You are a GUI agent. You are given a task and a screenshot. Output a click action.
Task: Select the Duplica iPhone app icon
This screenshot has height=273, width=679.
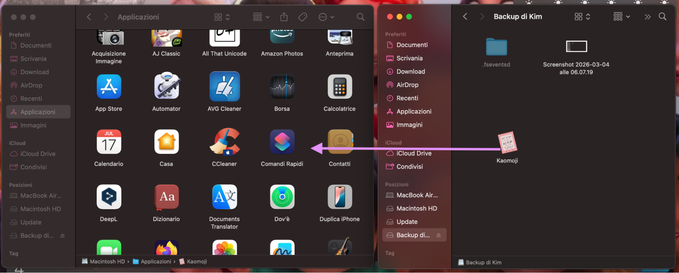pyautogui.click(x=340, y=197)
